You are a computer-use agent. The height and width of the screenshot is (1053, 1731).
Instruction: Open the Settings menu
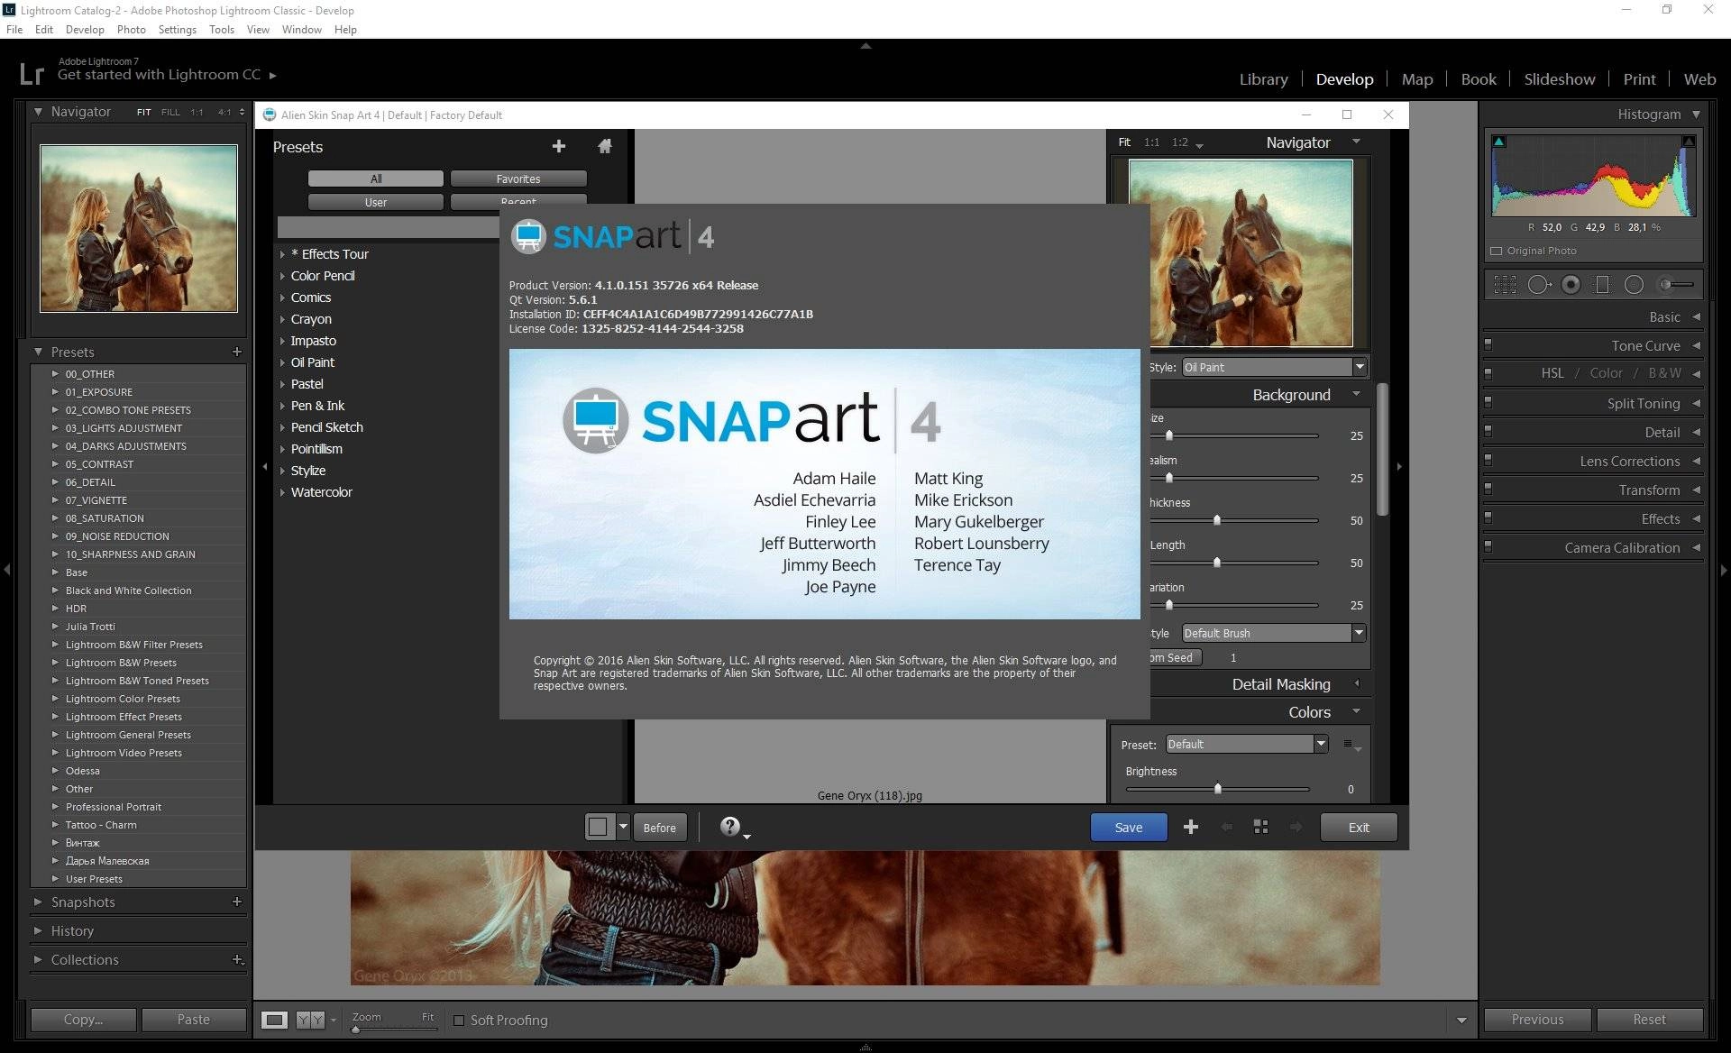pos(177,29)
